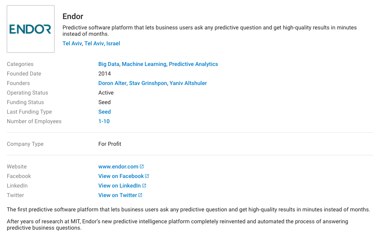
Task: Click the external link icon next to View on LinkedIn
Action: 144,186
